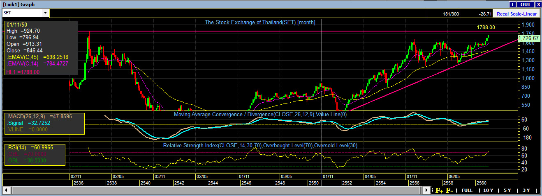Image resolution: width=542 pixels, height=196 pixels.
Task: Click the toolbar grip handle beside F+
Action: [433, 190]
